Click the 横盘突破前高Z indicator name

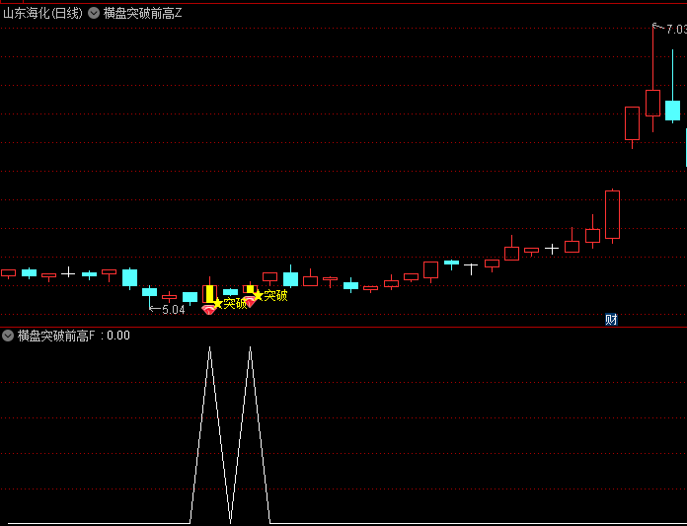pos(142,13)
